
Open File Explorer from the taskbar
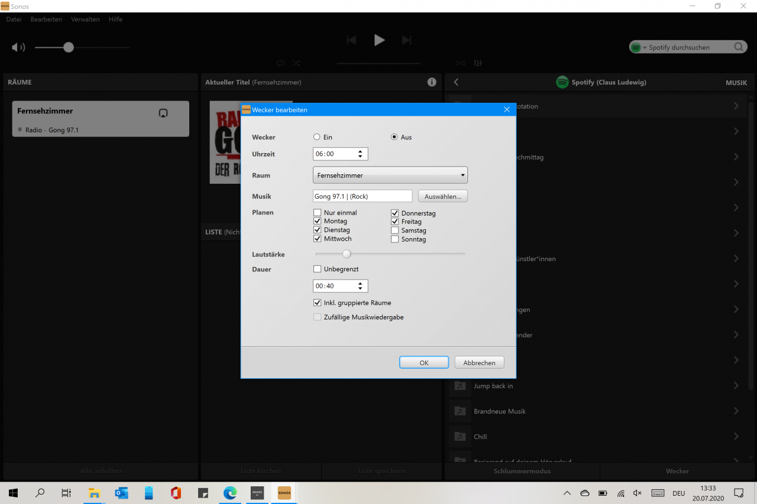[94, 493]
